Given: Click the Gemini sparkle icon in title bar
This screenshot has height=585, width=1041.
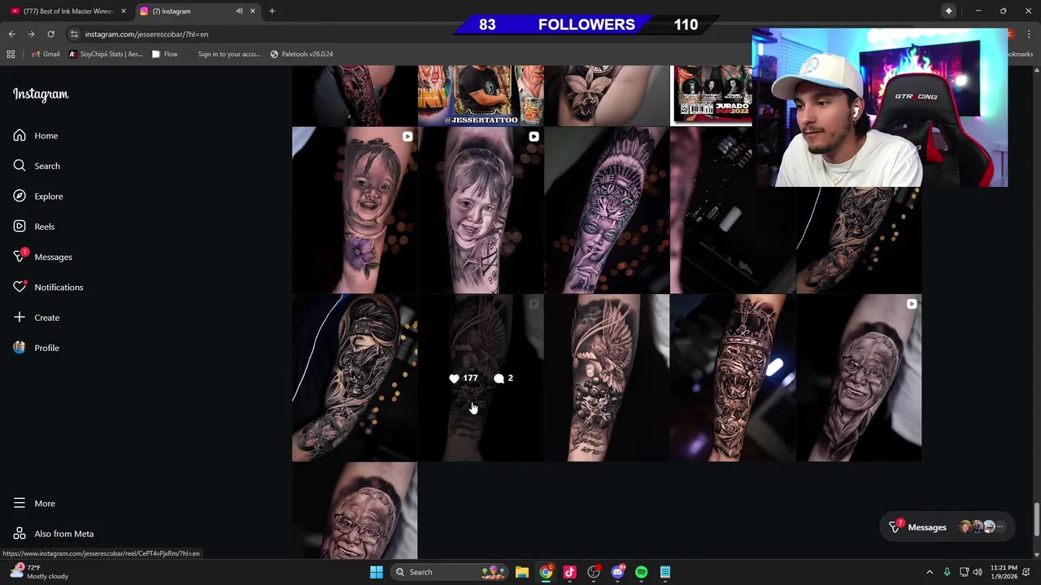Looking at the screenshot, I should pos(948,11).
